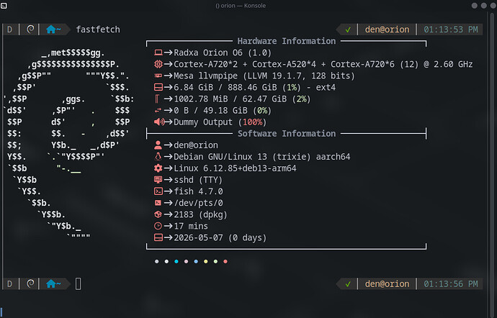The width and height of the screenshot is (497, 318).
Task: Click the fastfetch command text
Action: point(98,29)
